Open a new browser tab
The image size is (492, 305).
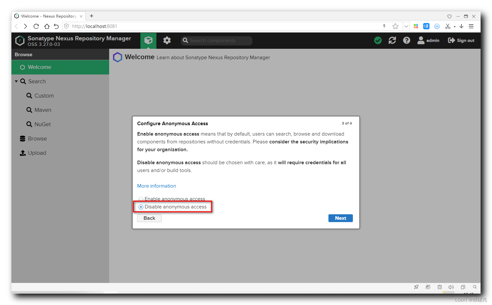(92, 16)
